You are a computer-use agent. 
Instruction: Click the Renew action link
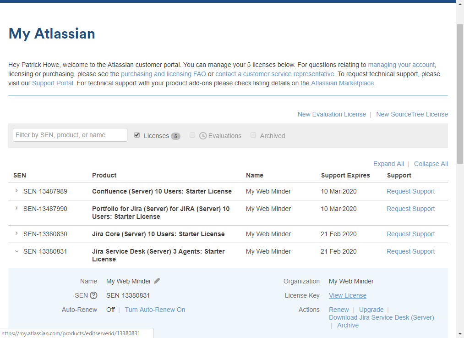pyautogui.click(x=339, y=310)
